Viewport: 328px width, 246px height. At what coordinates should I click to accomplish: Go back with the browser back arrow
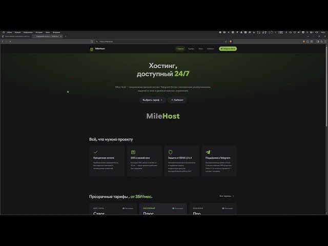pyautogui.click(x=3, y=42)
